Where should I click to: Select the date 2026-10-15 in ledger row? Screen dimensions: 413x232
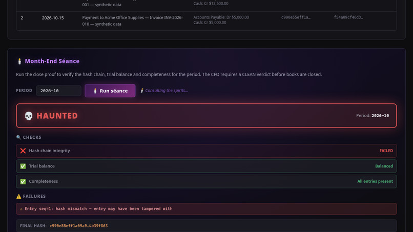[53, 18]
